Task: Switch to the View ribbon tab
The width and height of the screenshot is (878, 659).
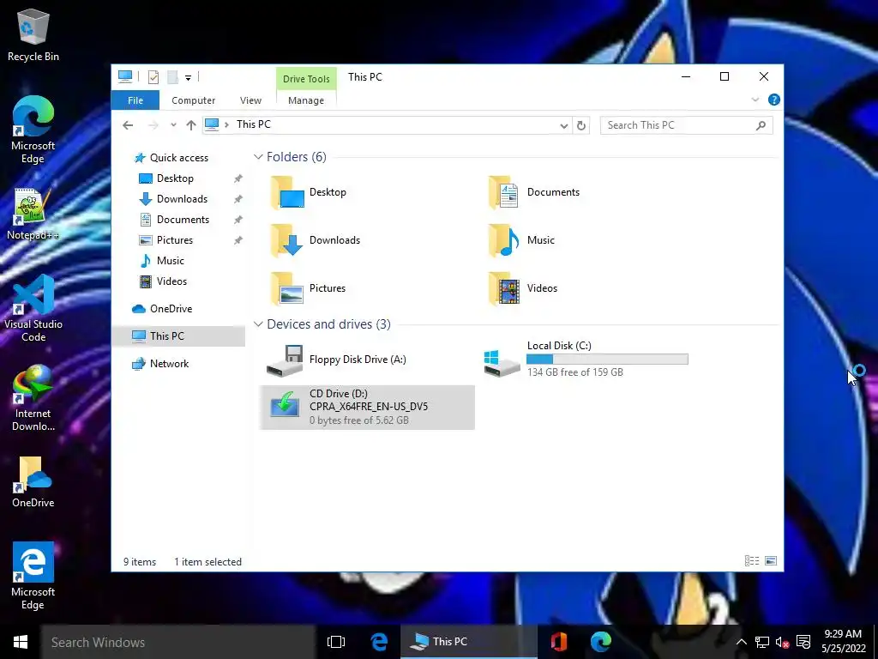Action: tap(250, 100)
